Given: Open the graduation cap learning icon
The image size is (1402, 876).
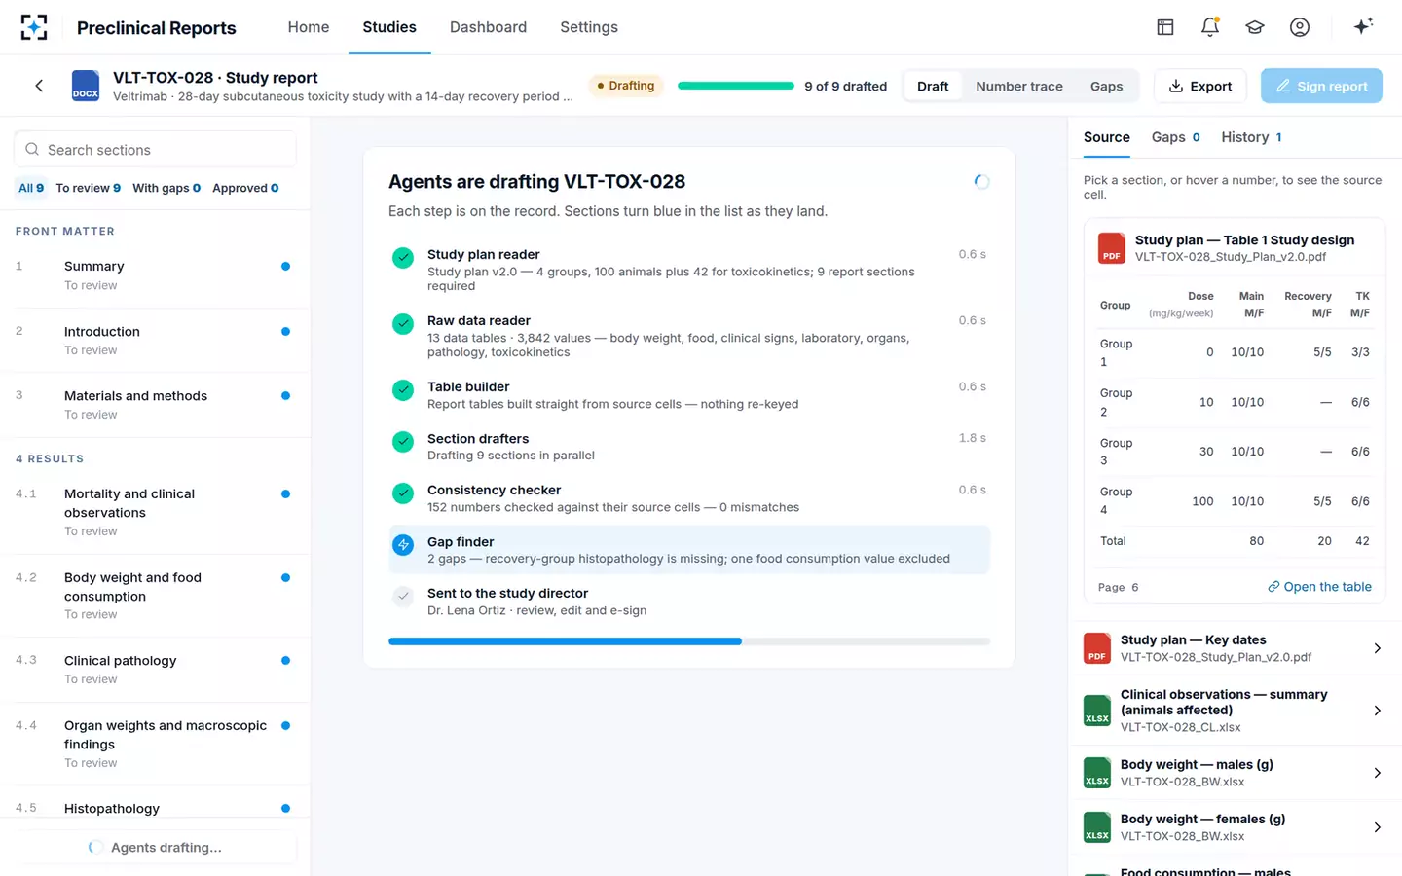Looking at the screenshot, I should point(1255,27).
